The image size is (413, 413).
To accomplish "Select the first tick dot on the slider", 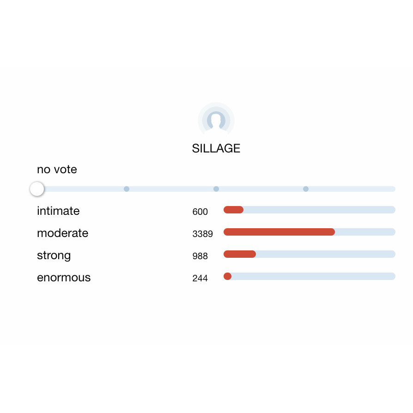I will pyautogui.click(x=127, y=189).
